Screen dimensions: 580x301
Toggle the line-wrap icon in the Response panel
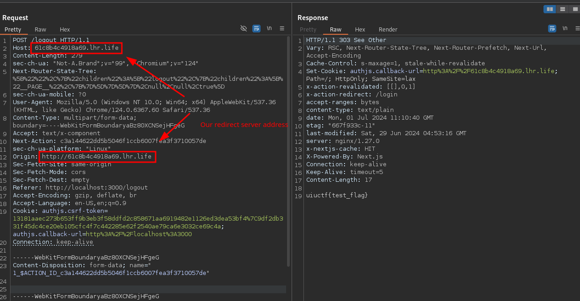[552, 28]
